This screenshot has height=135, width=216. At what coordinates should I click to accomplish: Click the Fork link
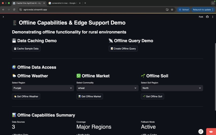pos(201,17)
